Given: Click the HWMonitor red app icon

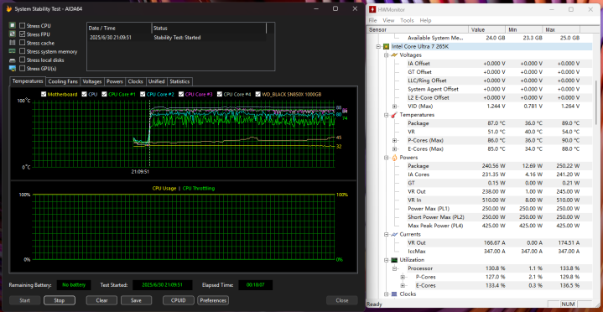Looking at the screenshot, I should pyautogui.click(x=372, y=9).
